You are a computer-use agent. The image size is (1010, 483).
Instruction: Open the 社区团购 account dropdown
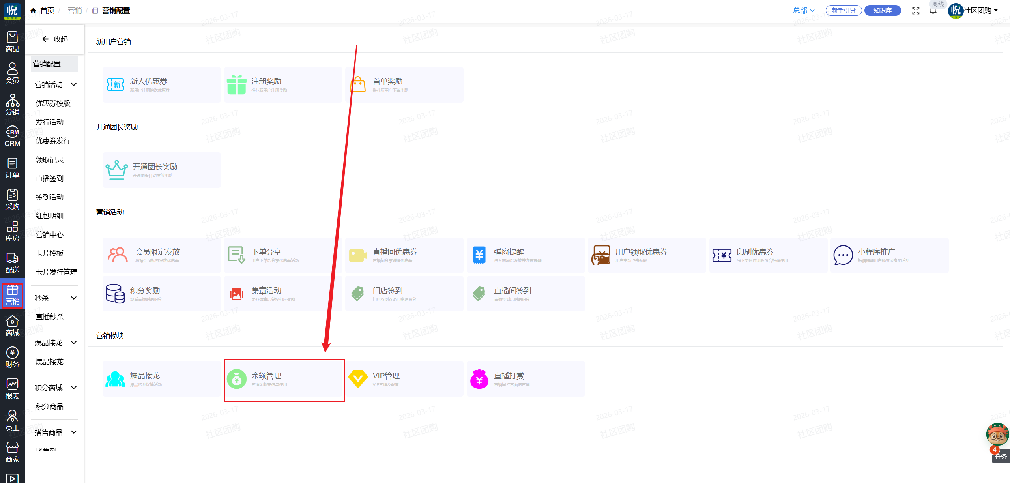coord(980,11)
